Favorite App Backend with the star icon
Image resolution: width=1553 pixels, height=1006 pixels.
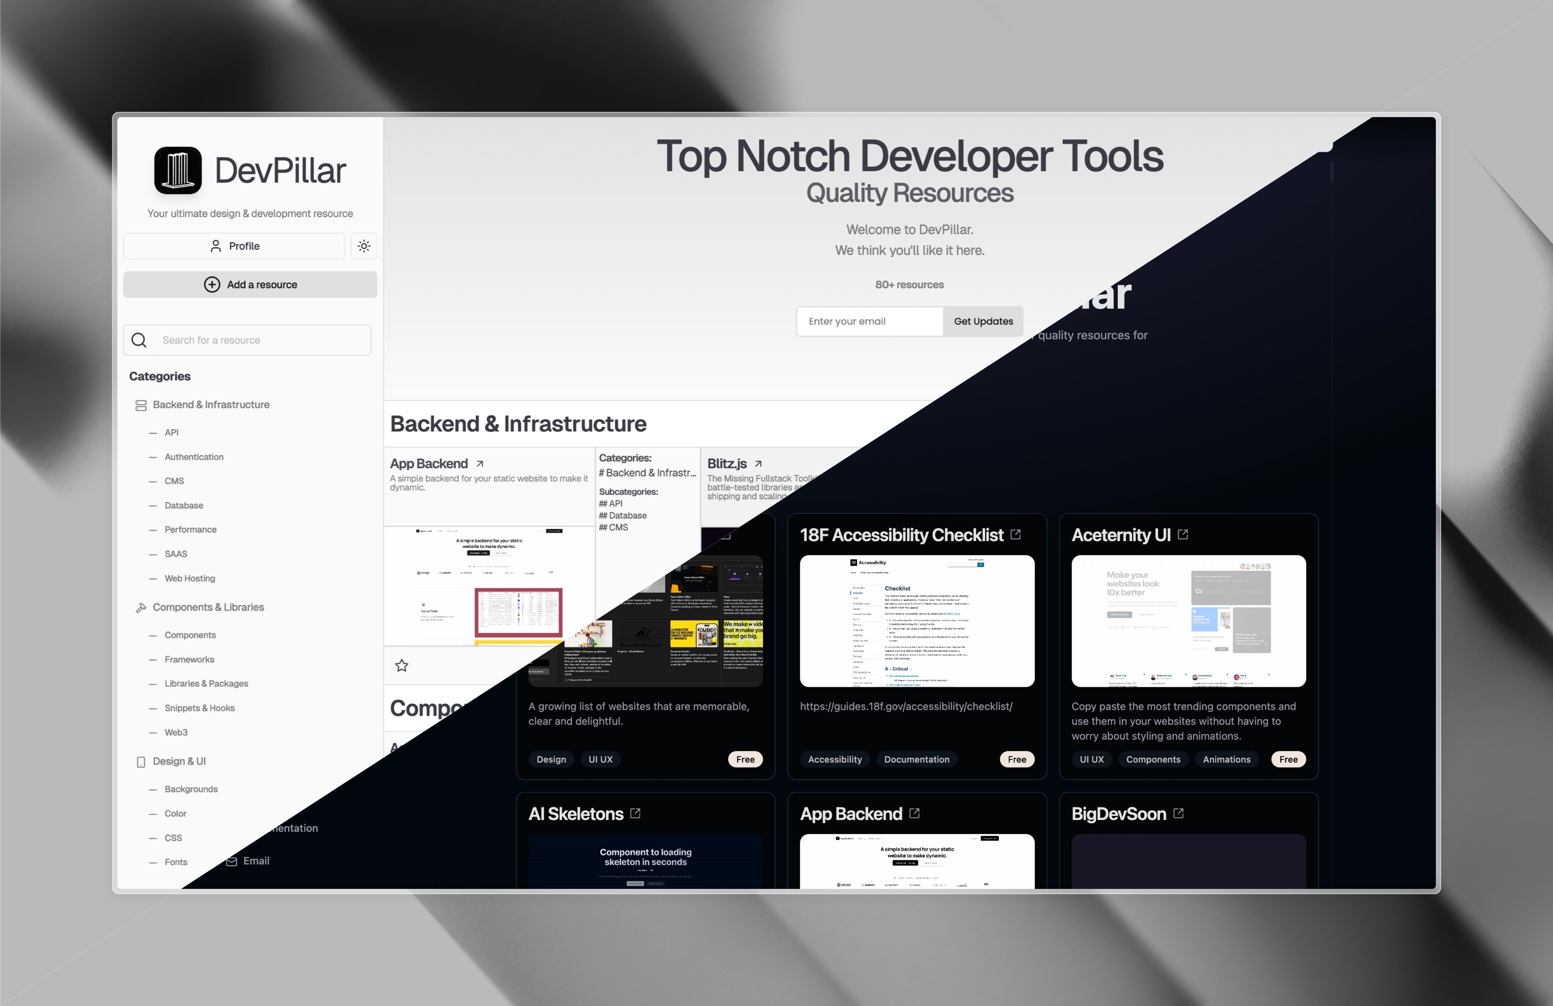[401, 665]
